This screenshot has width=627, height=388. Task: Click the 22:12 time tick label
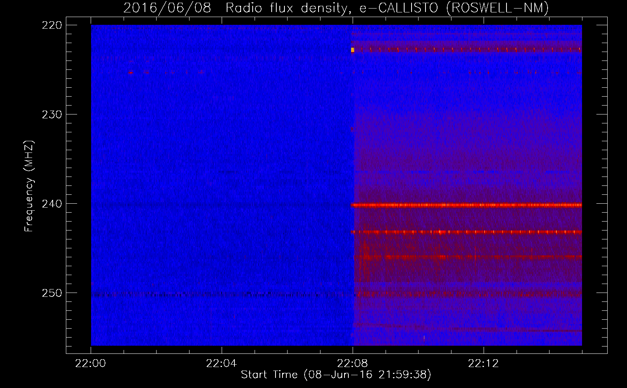[484, 364]
